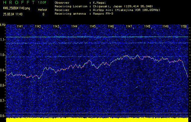Click the date stamp 25.08.04 11:40

(x=13, y=14)
